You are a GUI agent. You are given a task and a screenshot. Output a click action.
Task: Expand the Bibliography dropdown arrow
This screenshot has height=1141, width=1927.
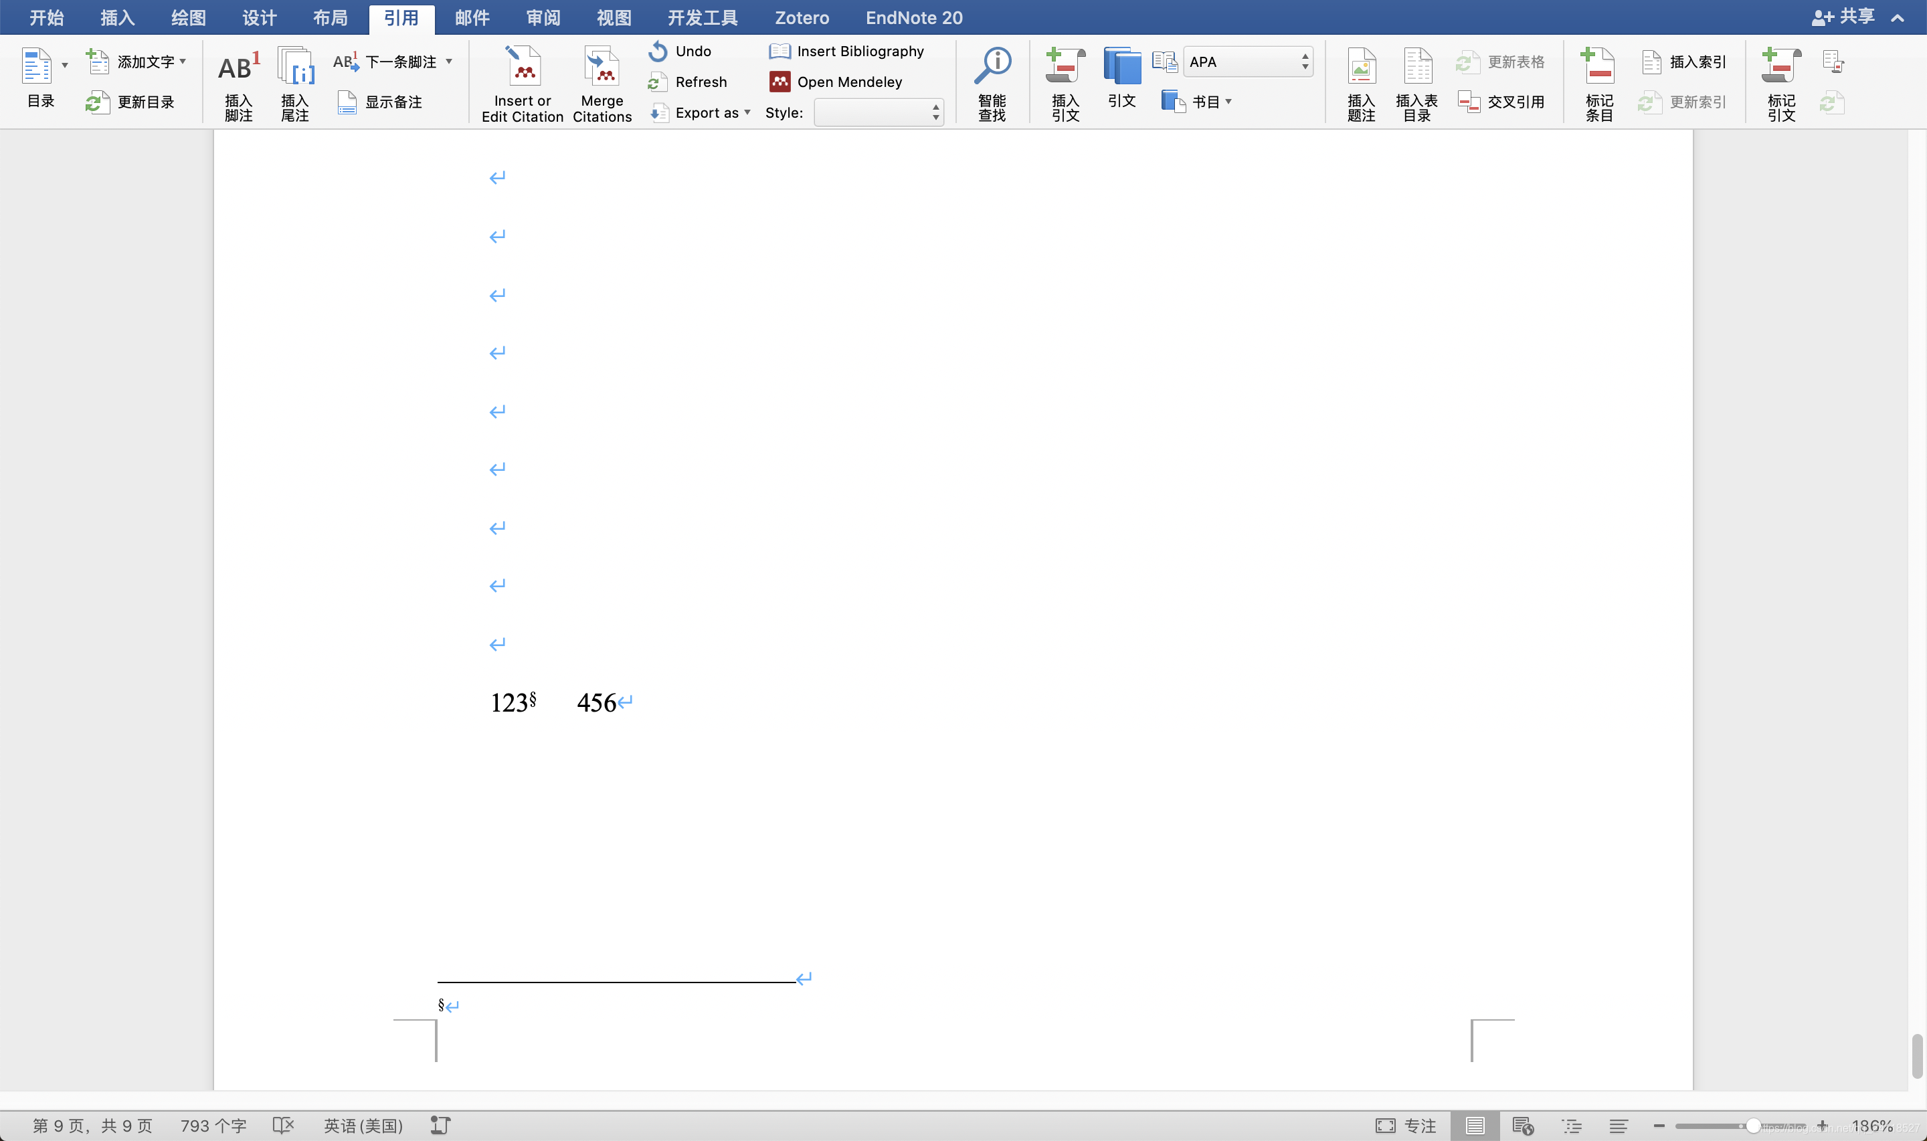1228,102
